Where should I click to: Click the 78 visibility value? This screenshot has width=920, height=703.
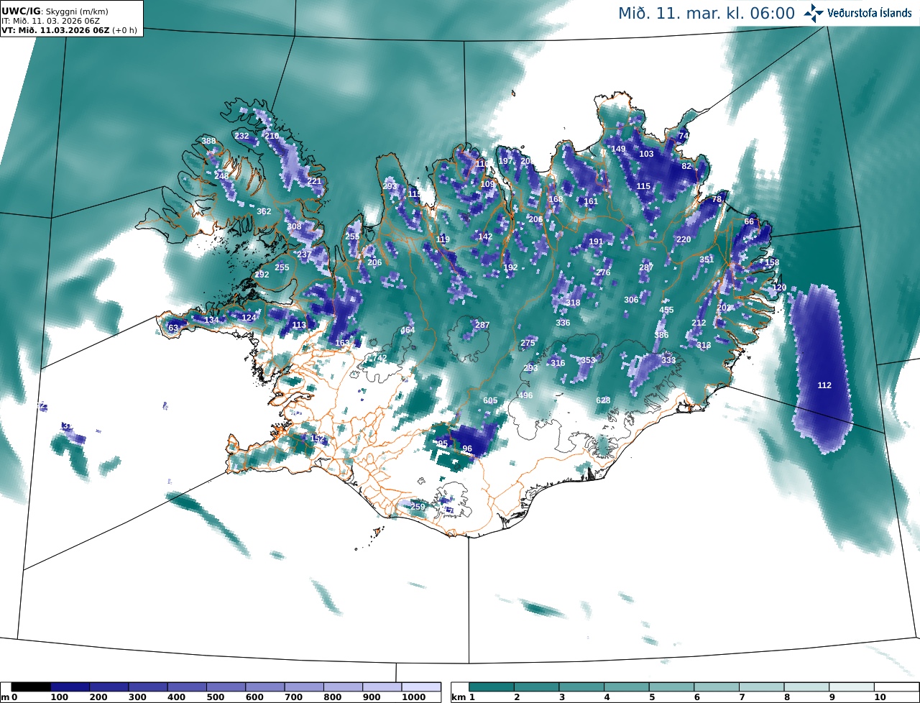717,199
